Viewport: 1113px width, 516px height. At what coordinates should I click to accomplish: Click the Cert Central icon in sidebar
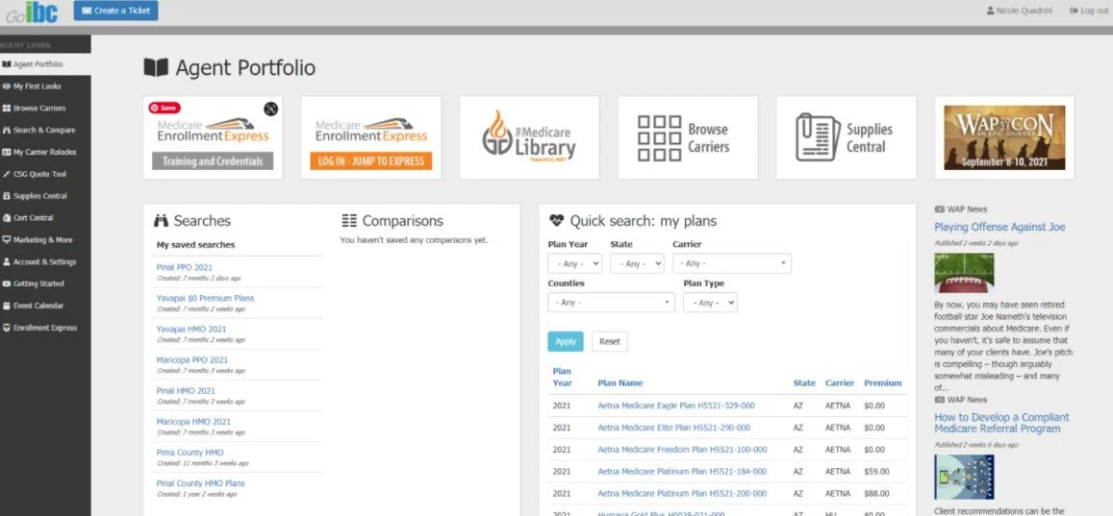(7, 218)
